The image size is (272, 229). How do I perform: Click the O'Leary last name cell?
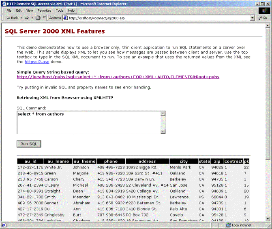(52, 185)
